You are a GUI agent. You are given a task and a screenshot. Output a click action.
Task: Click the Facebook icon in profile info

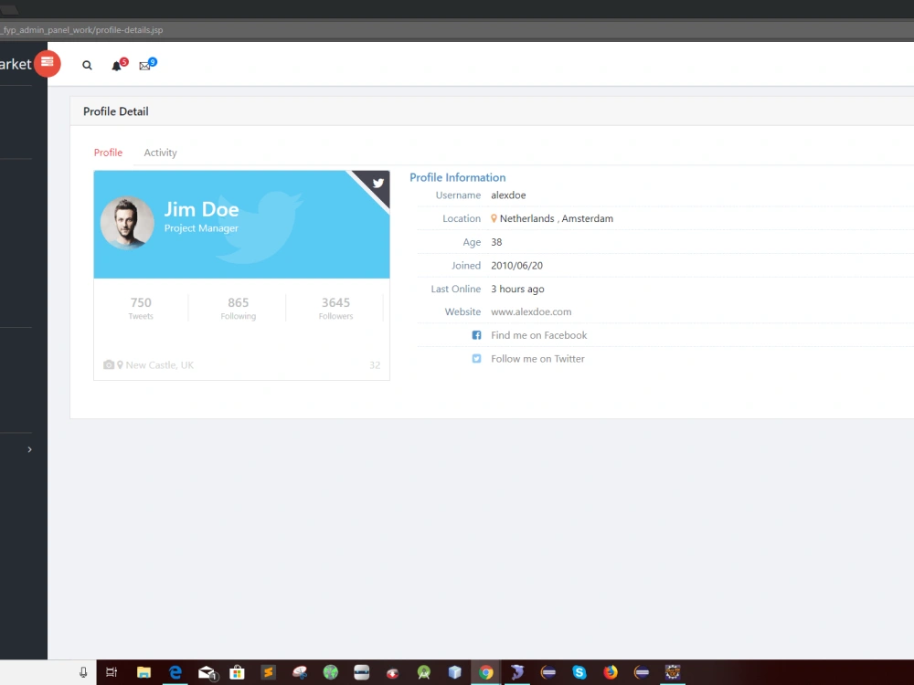[476, 335]
